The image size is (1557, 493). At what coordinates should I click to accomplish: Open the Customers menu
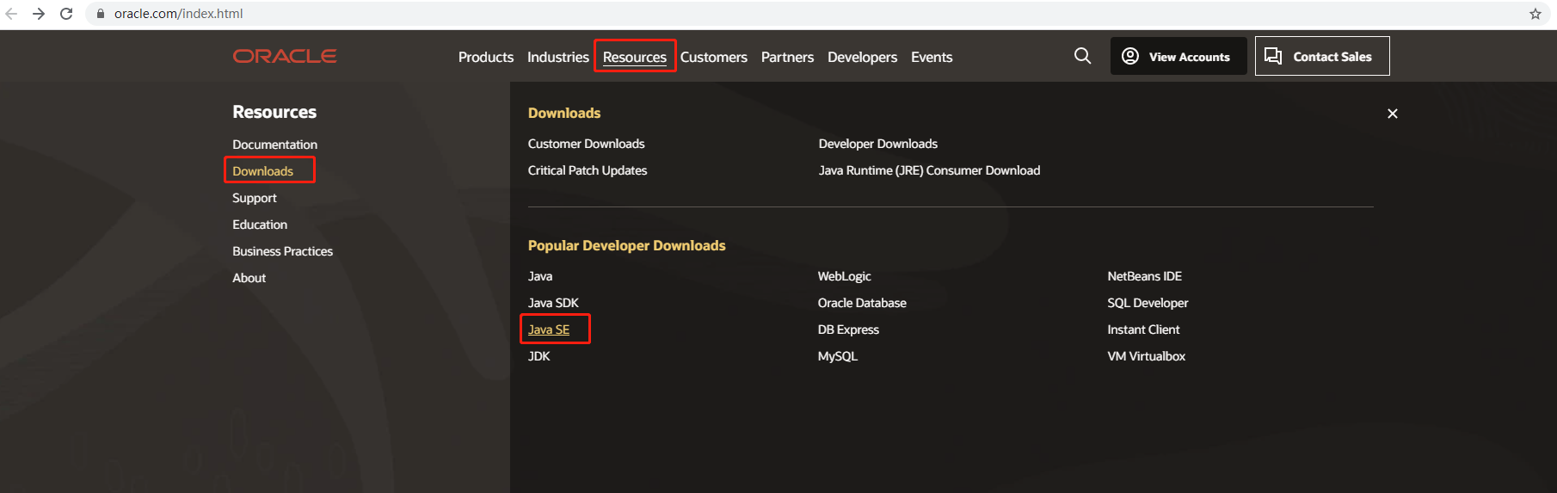[714, 57]
